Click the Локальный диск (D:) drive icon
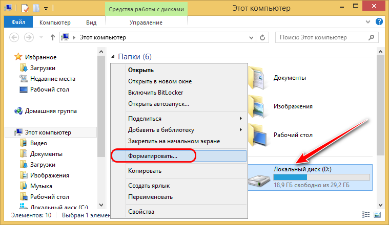This screenshot has width=389, height=225. point(259,181)
